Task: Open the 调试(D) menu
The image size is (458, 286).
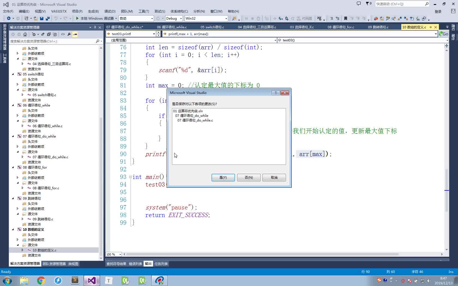Action: click(110, 11)
